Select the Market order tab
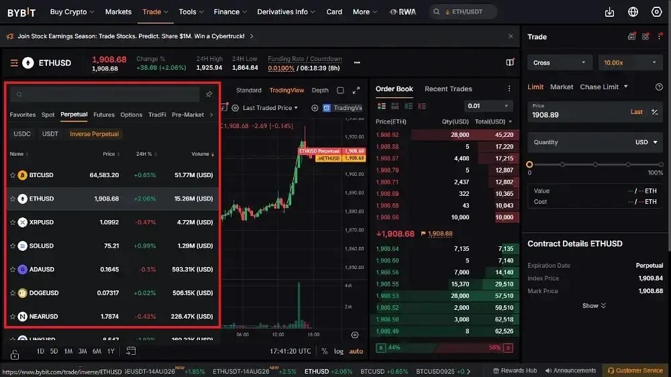This screenshot has height=377, width=671. tap(562, 87)
